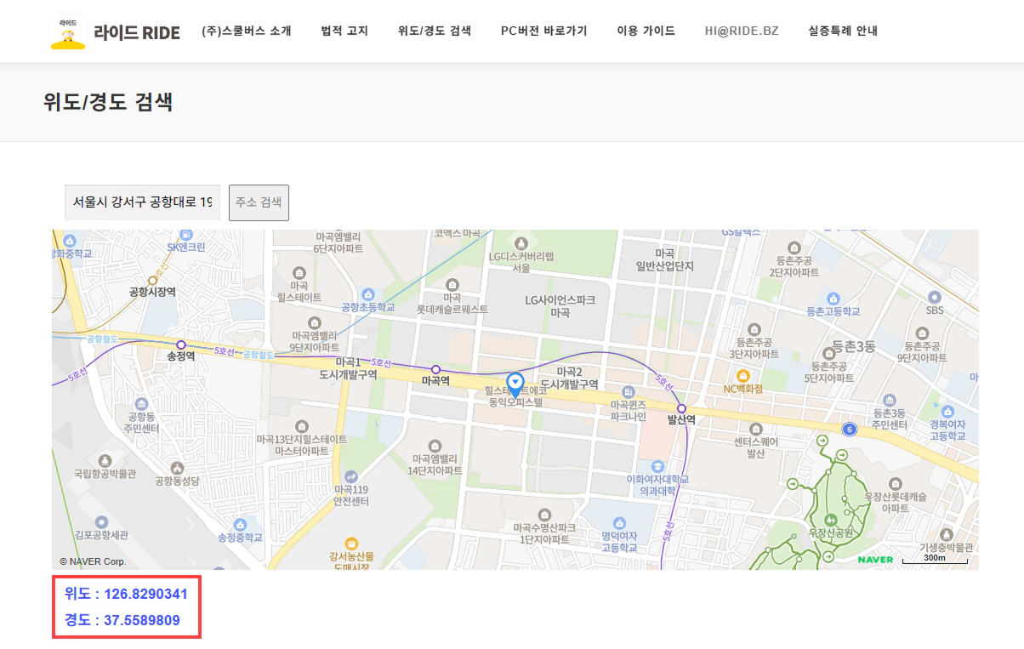Click the 공항시장역 station marker
The image size is (1024, 649).
coord(153,280)
